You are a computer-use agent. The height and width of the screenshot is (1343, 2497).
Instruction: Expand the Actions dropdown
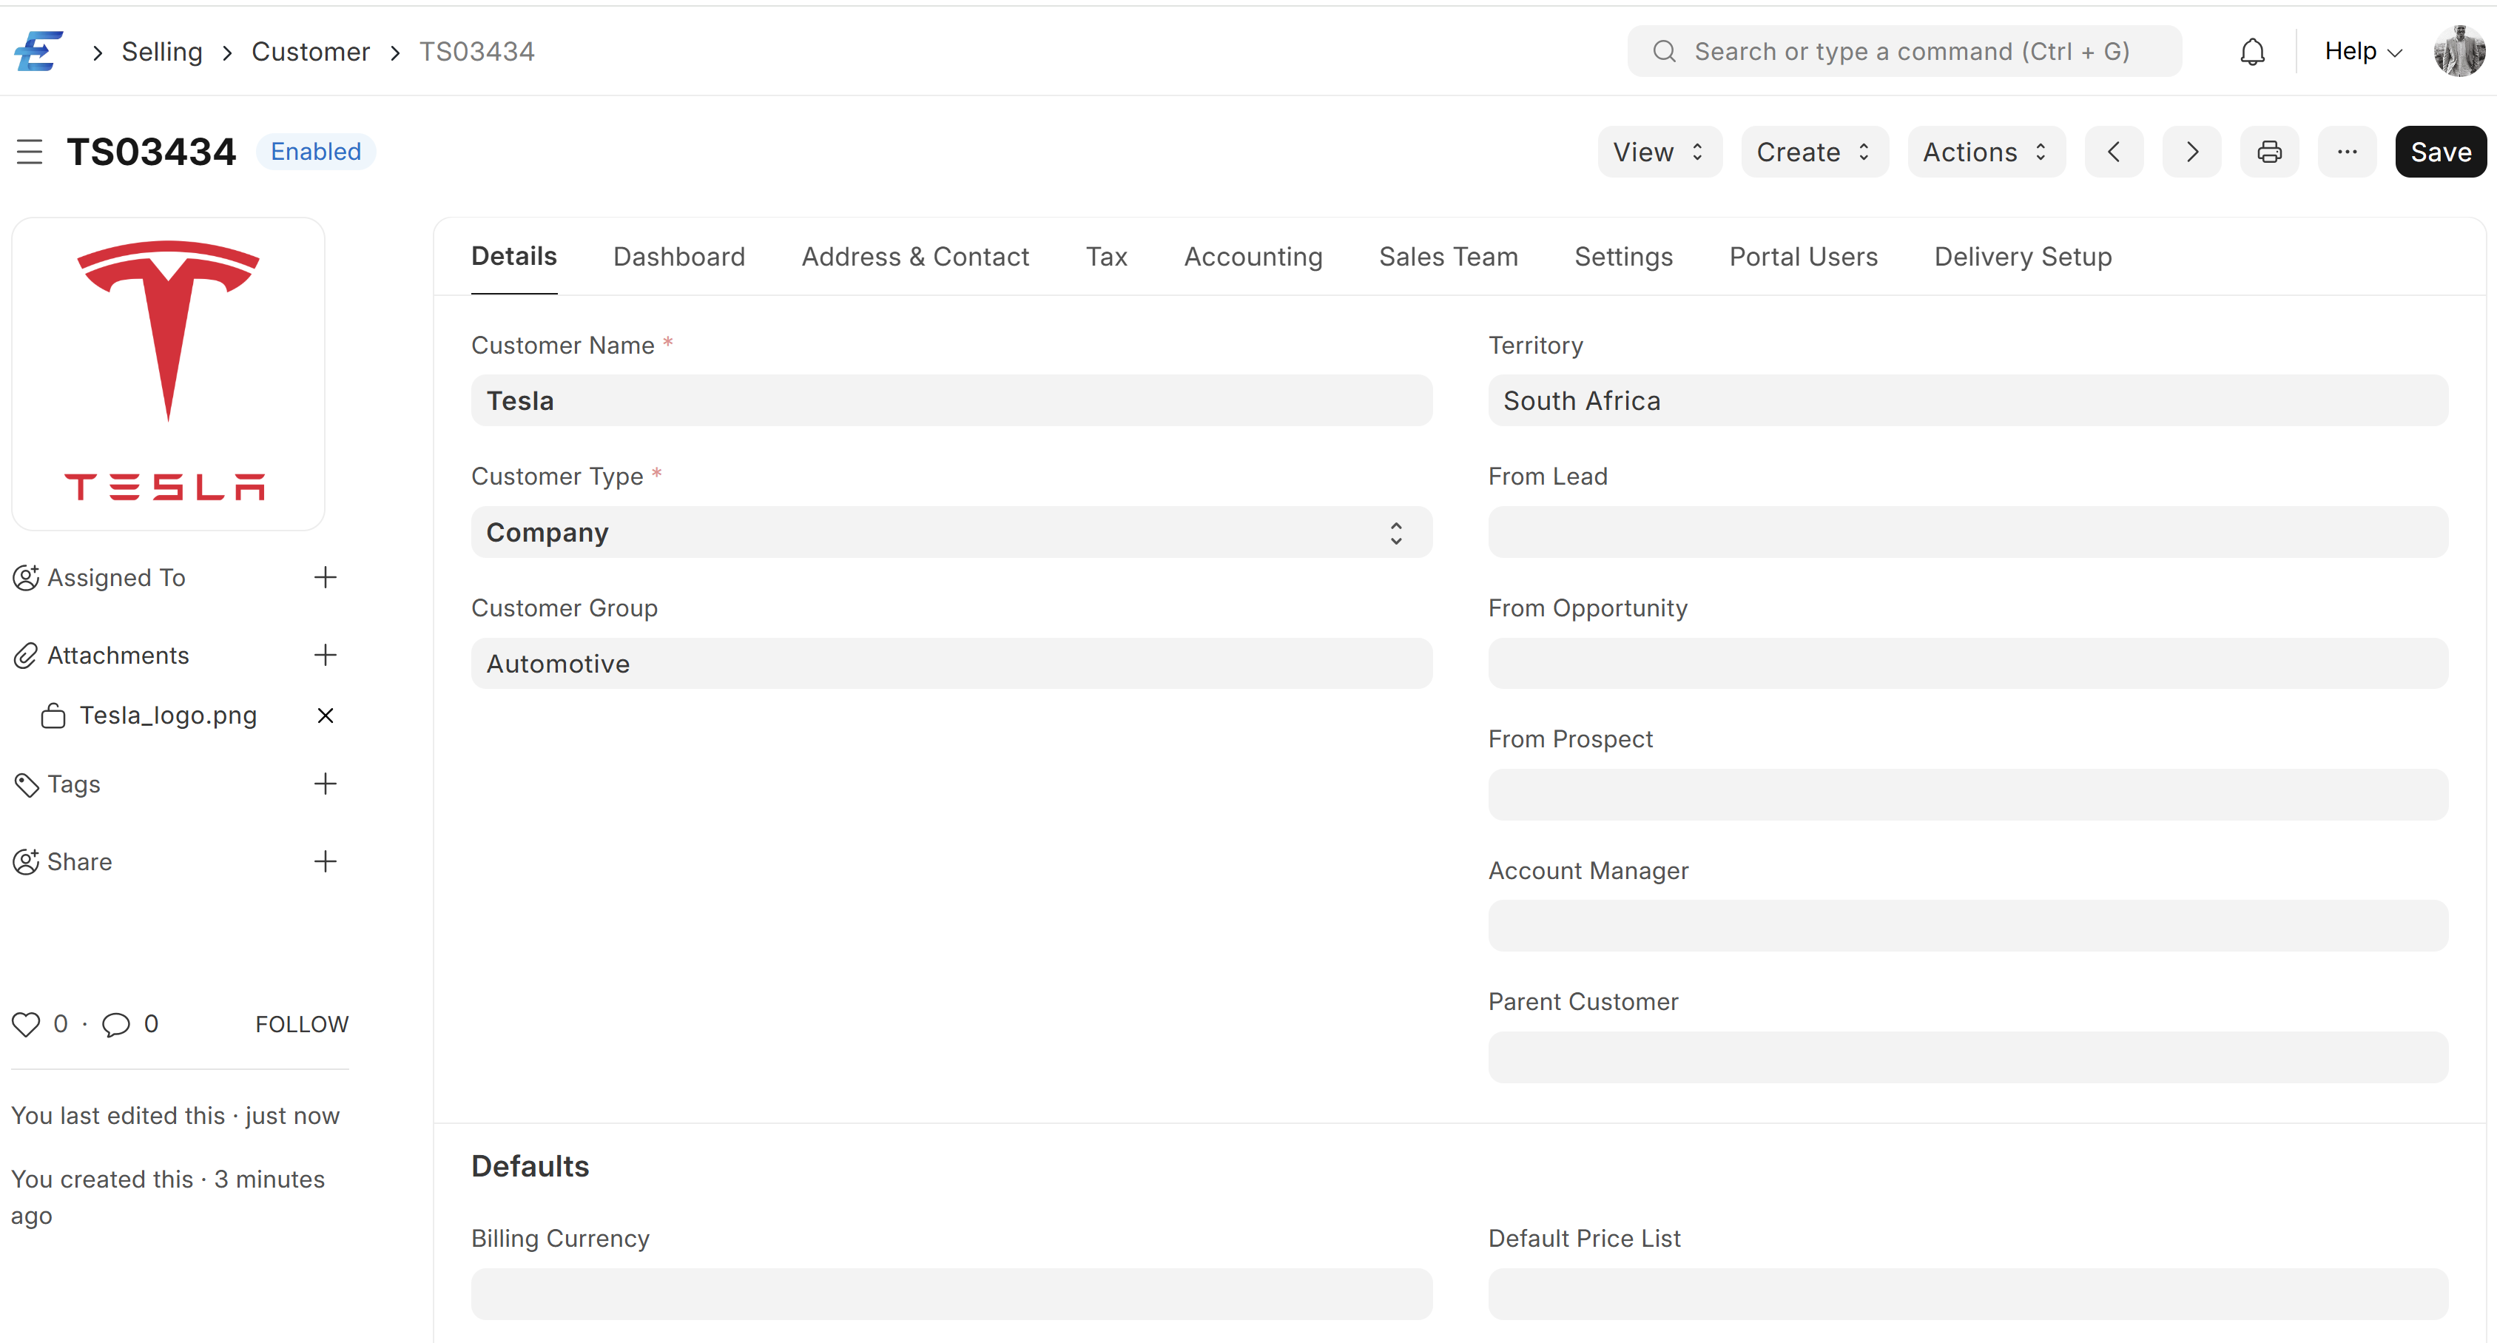pos(1985,152)
